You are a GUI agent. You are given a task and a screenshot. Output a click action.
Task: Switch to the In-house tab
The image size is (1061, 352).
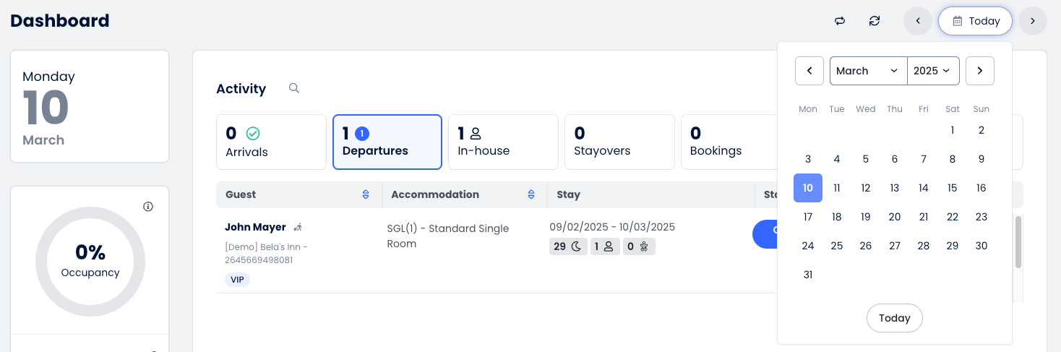[503, 142]
